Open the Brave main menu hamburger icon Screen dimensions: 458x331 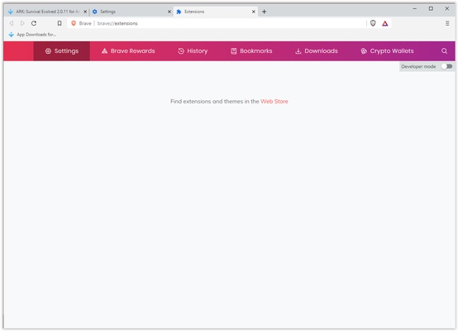pyautogui.click(x=447, y=23)
